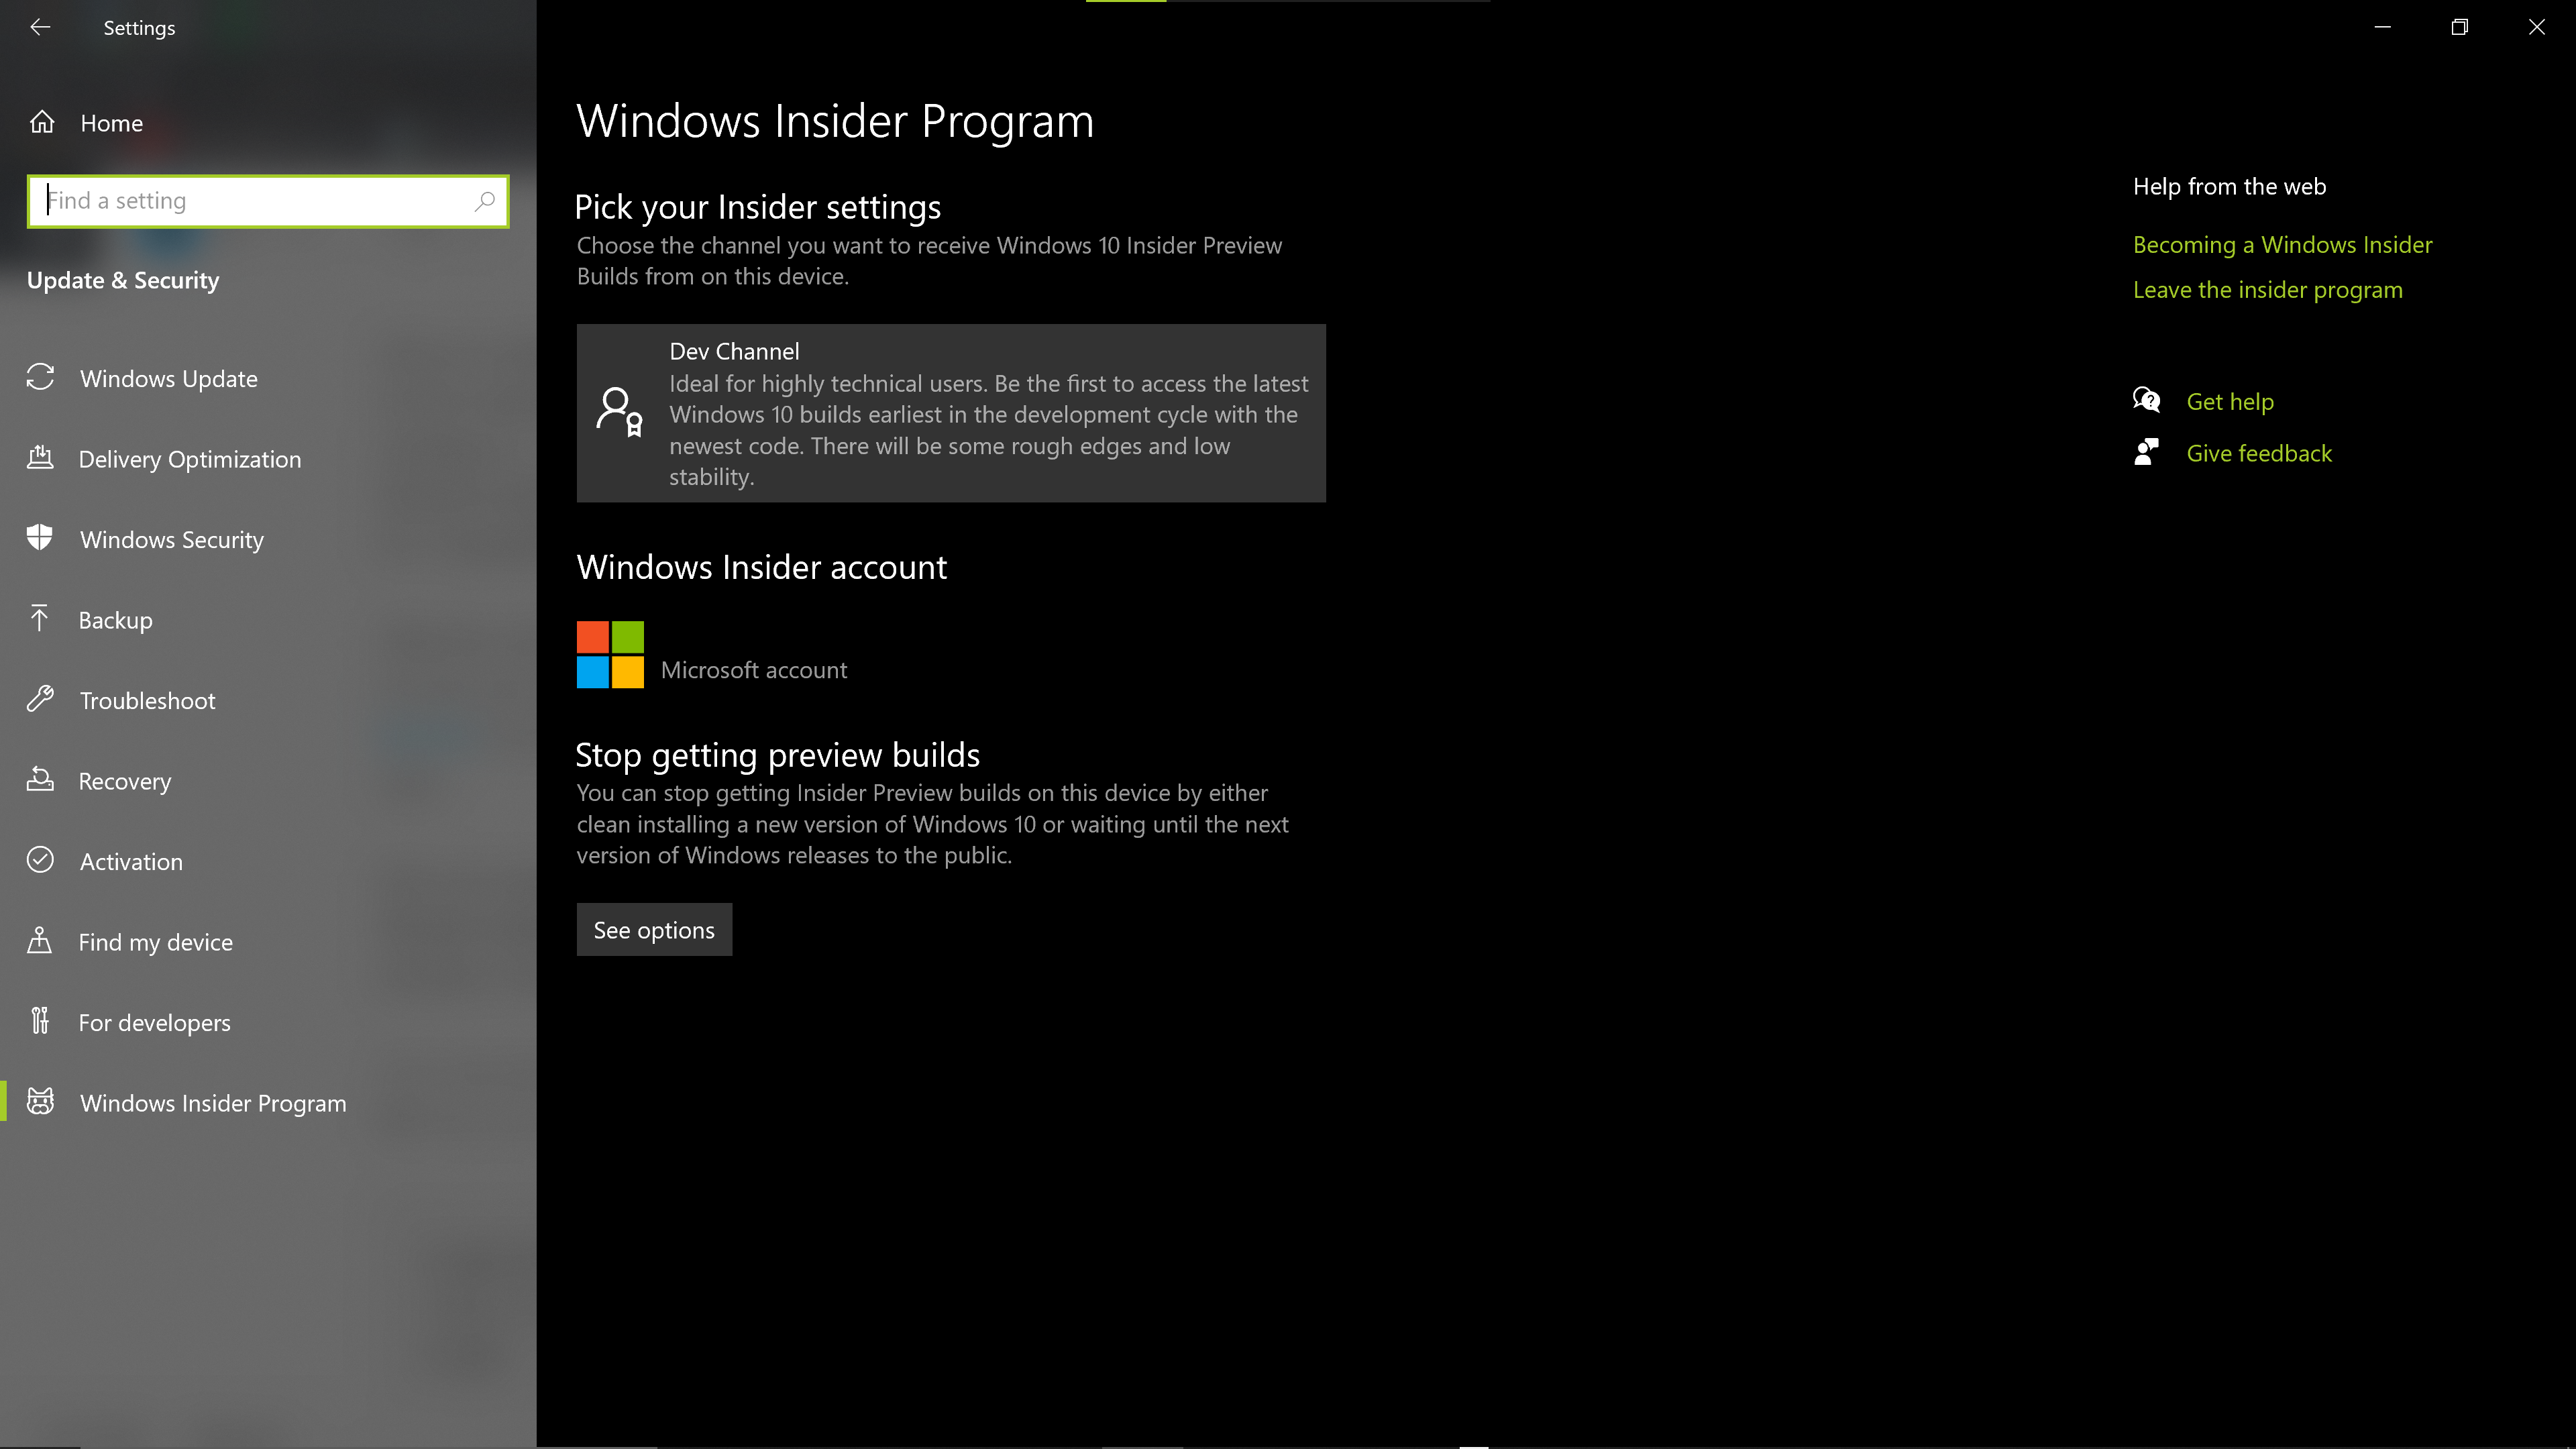Click the Delivery Optimization icon
This screenshot has height=1449, width=2576.
[x=40, y=458]
